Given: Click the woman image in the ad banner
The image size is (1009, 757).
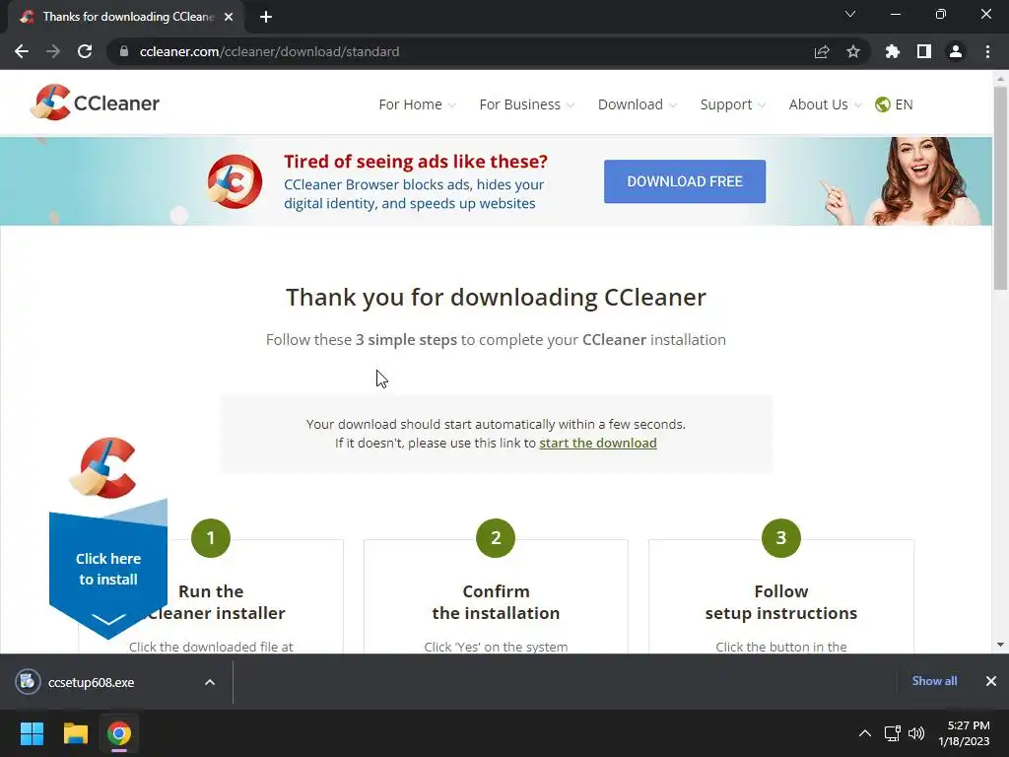Looking at the screenshot, I should [901, 181].
